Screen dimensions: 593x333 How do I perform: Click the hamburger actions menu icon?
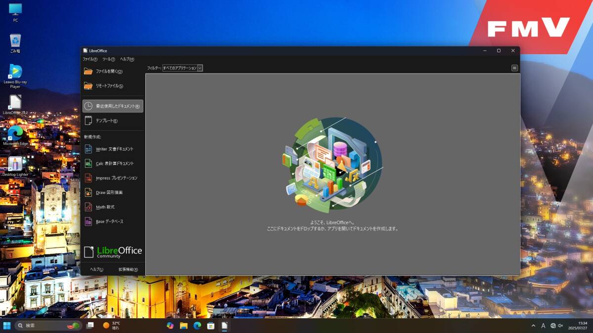point(514,68)
